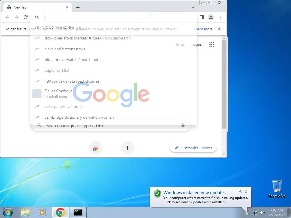Screen dimensions: 291x218
Task: Click the search magnifier in the address bar
Action: coord(37,17)
